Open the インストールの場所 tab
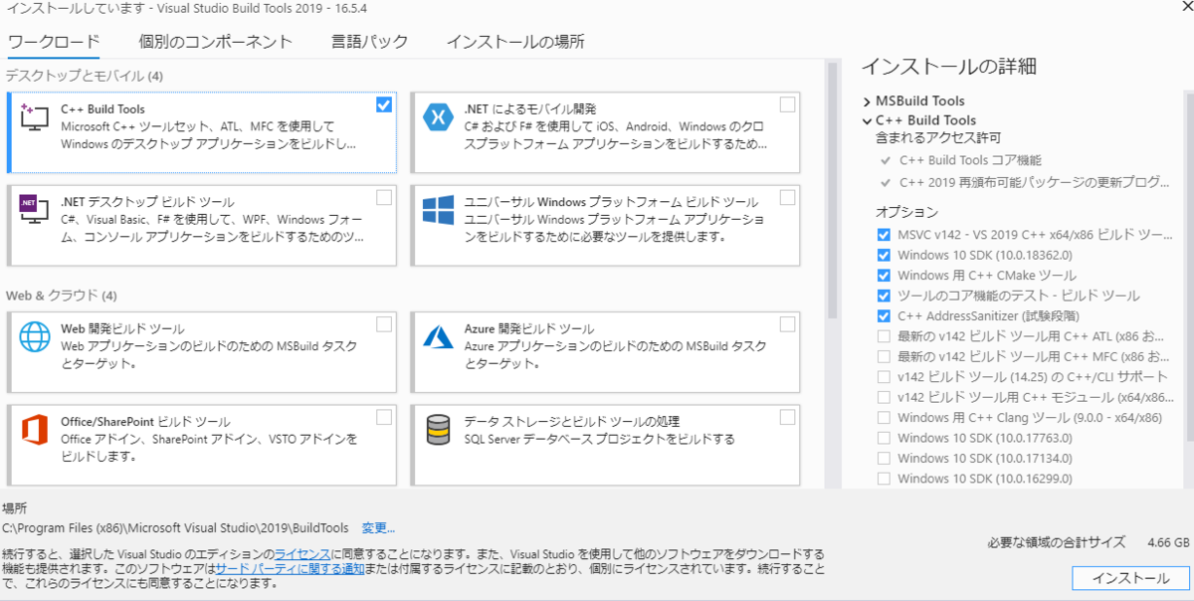Image resolution: width=1194 pixels, height=601 pixels. click(515, 42)
